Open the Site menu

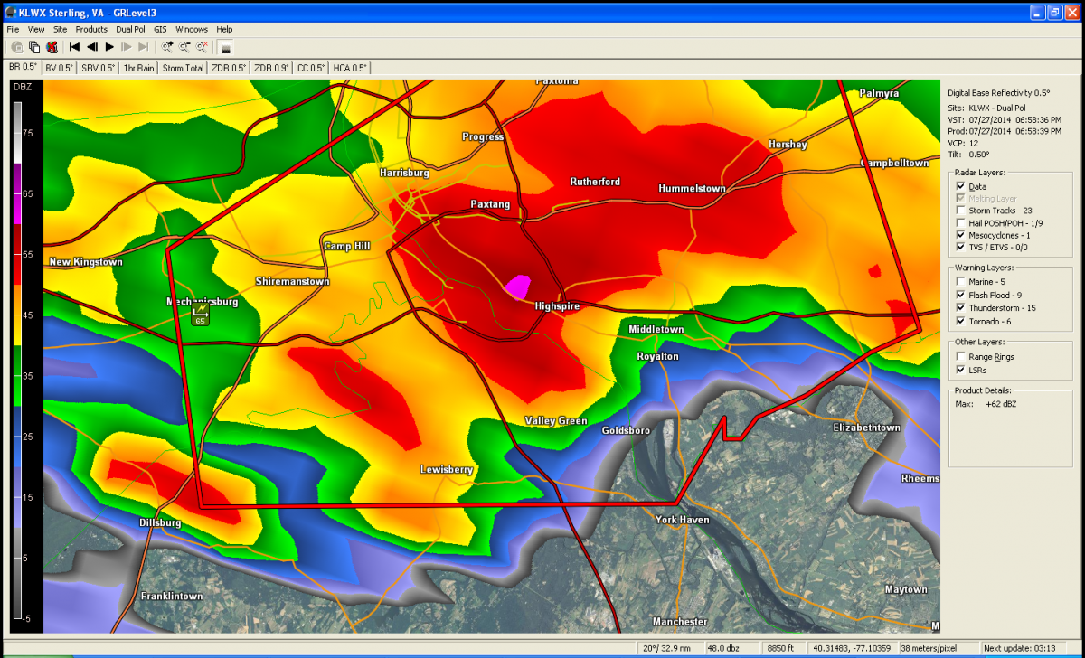pos(60,30)
